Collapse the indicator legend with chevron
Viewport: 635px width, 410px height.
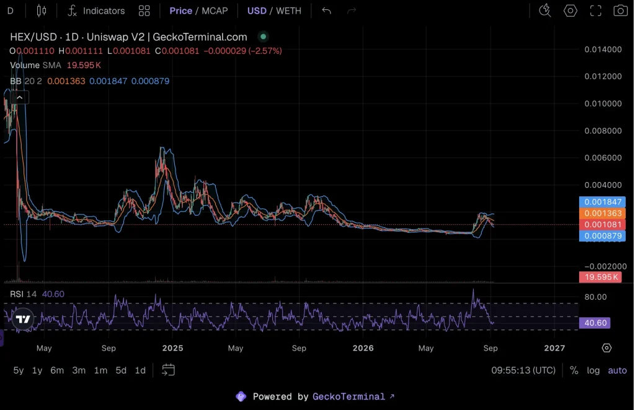[x=19, y=97]
